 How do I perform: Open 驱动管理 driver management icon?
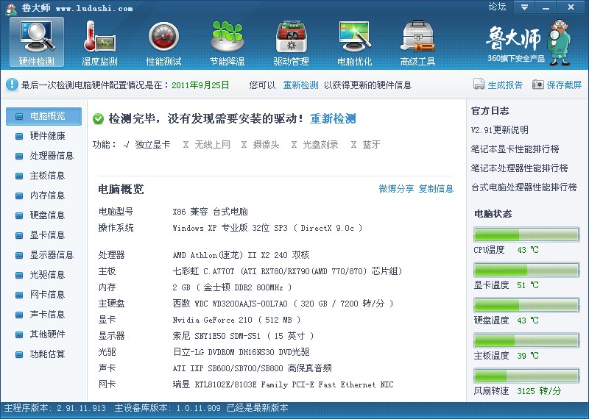pyautogui.click(x=291, y=42)
